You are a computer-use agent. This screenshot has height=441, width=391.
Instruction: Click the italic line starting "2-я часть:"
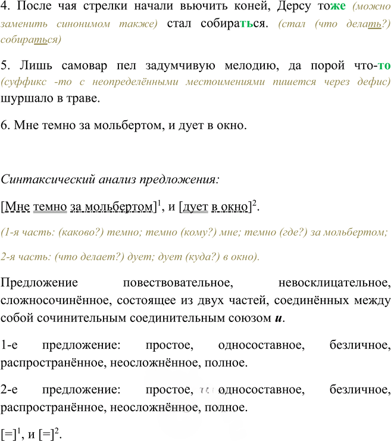[x=130, y=257]
